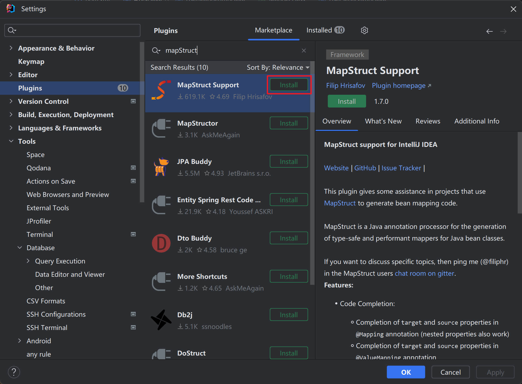This screenshot has height=384, width=522.
Task: Open the GitHub link
Action: [365, 168]
